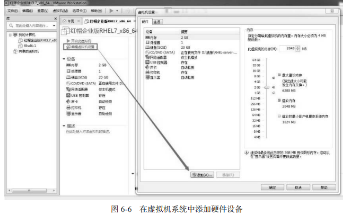Click '20 GB' value in 虚拟机设置 list
This screenshot has height=215, width=343.
point(186,48)
